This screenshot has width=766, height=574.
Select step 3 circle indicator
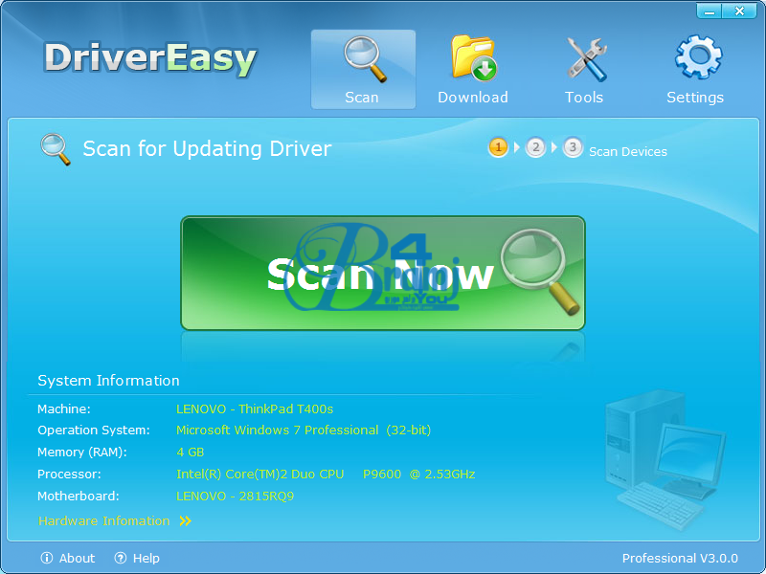pos(573,147)
